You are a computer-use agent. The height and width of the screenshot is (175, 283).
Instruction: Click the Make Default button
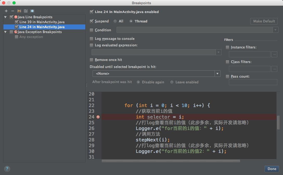coord(264,21)
